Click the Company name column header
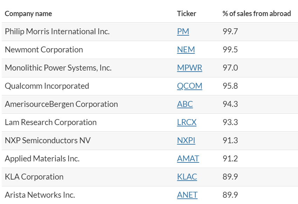 28,14
